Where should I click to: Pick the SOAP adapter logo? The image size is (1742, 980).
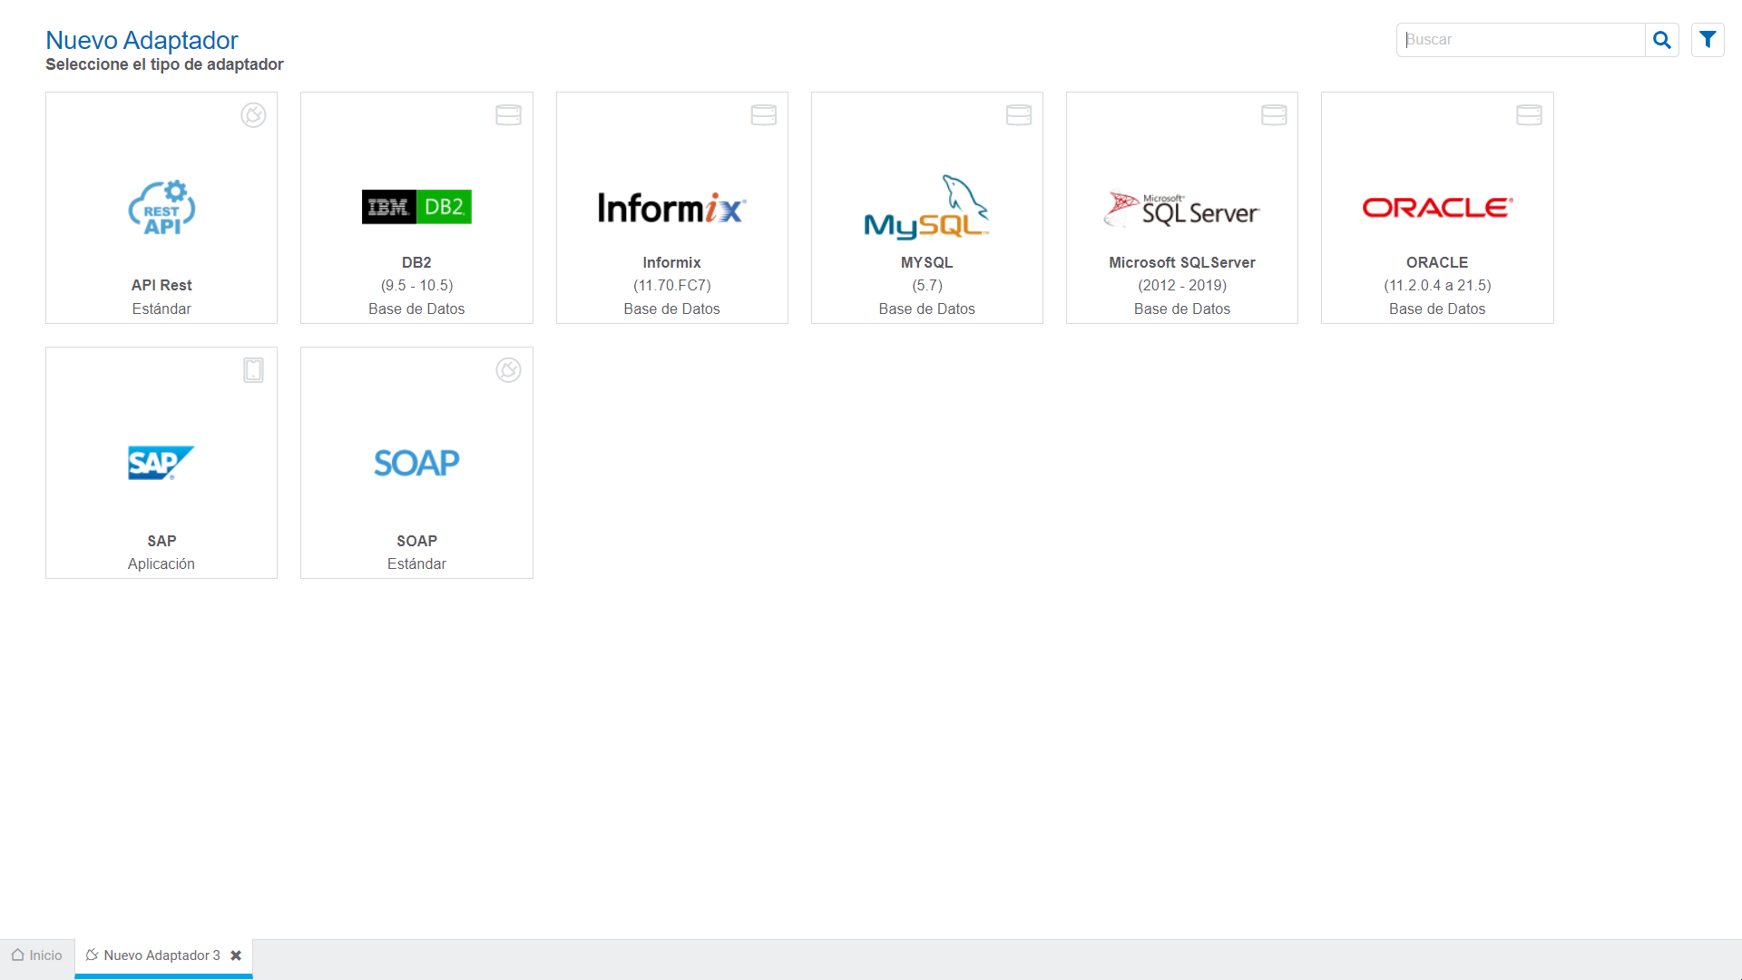point(416,463)
